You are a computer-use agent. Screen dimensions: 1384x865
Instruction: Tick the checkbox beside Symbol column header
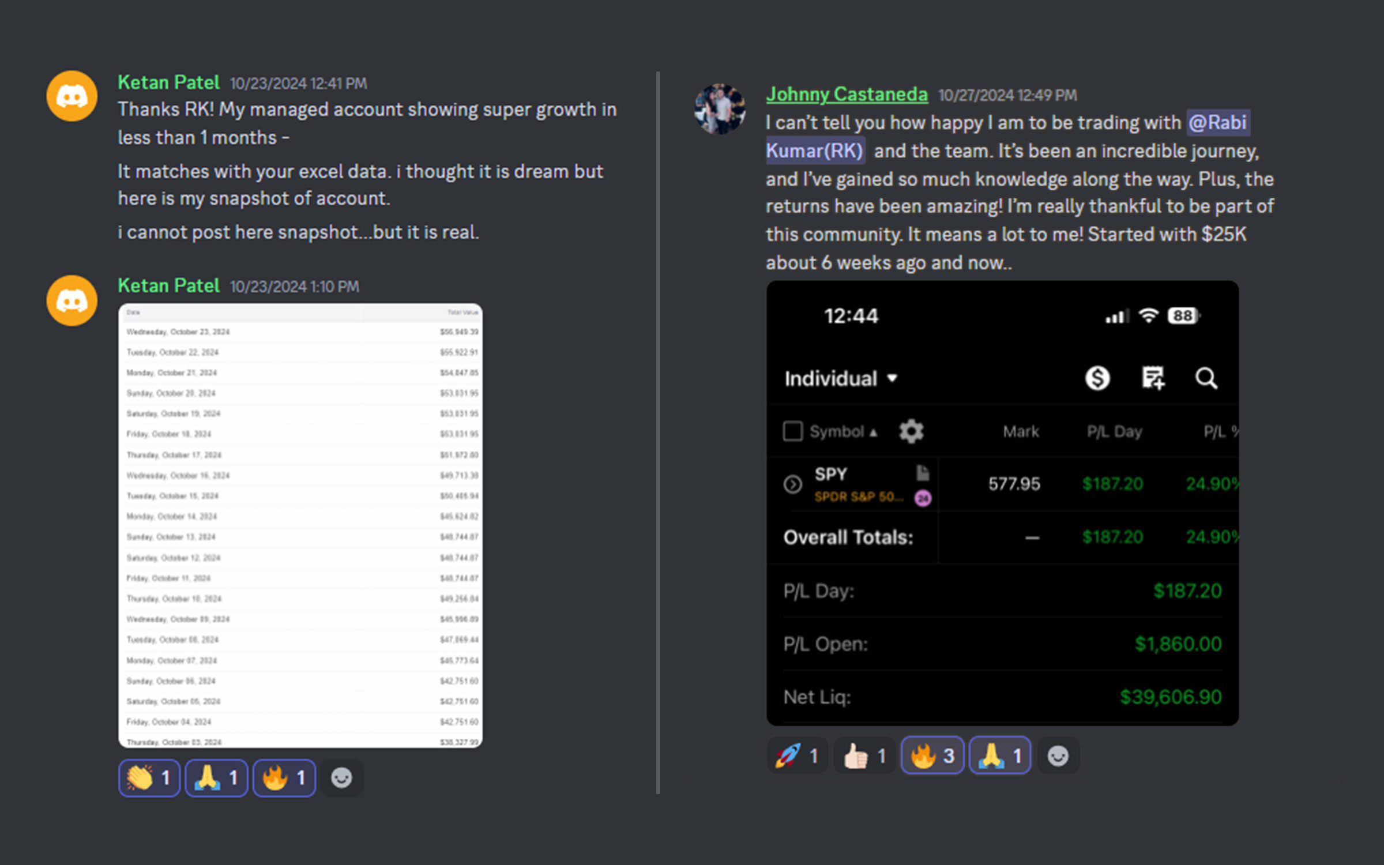(x=792, y=431)
